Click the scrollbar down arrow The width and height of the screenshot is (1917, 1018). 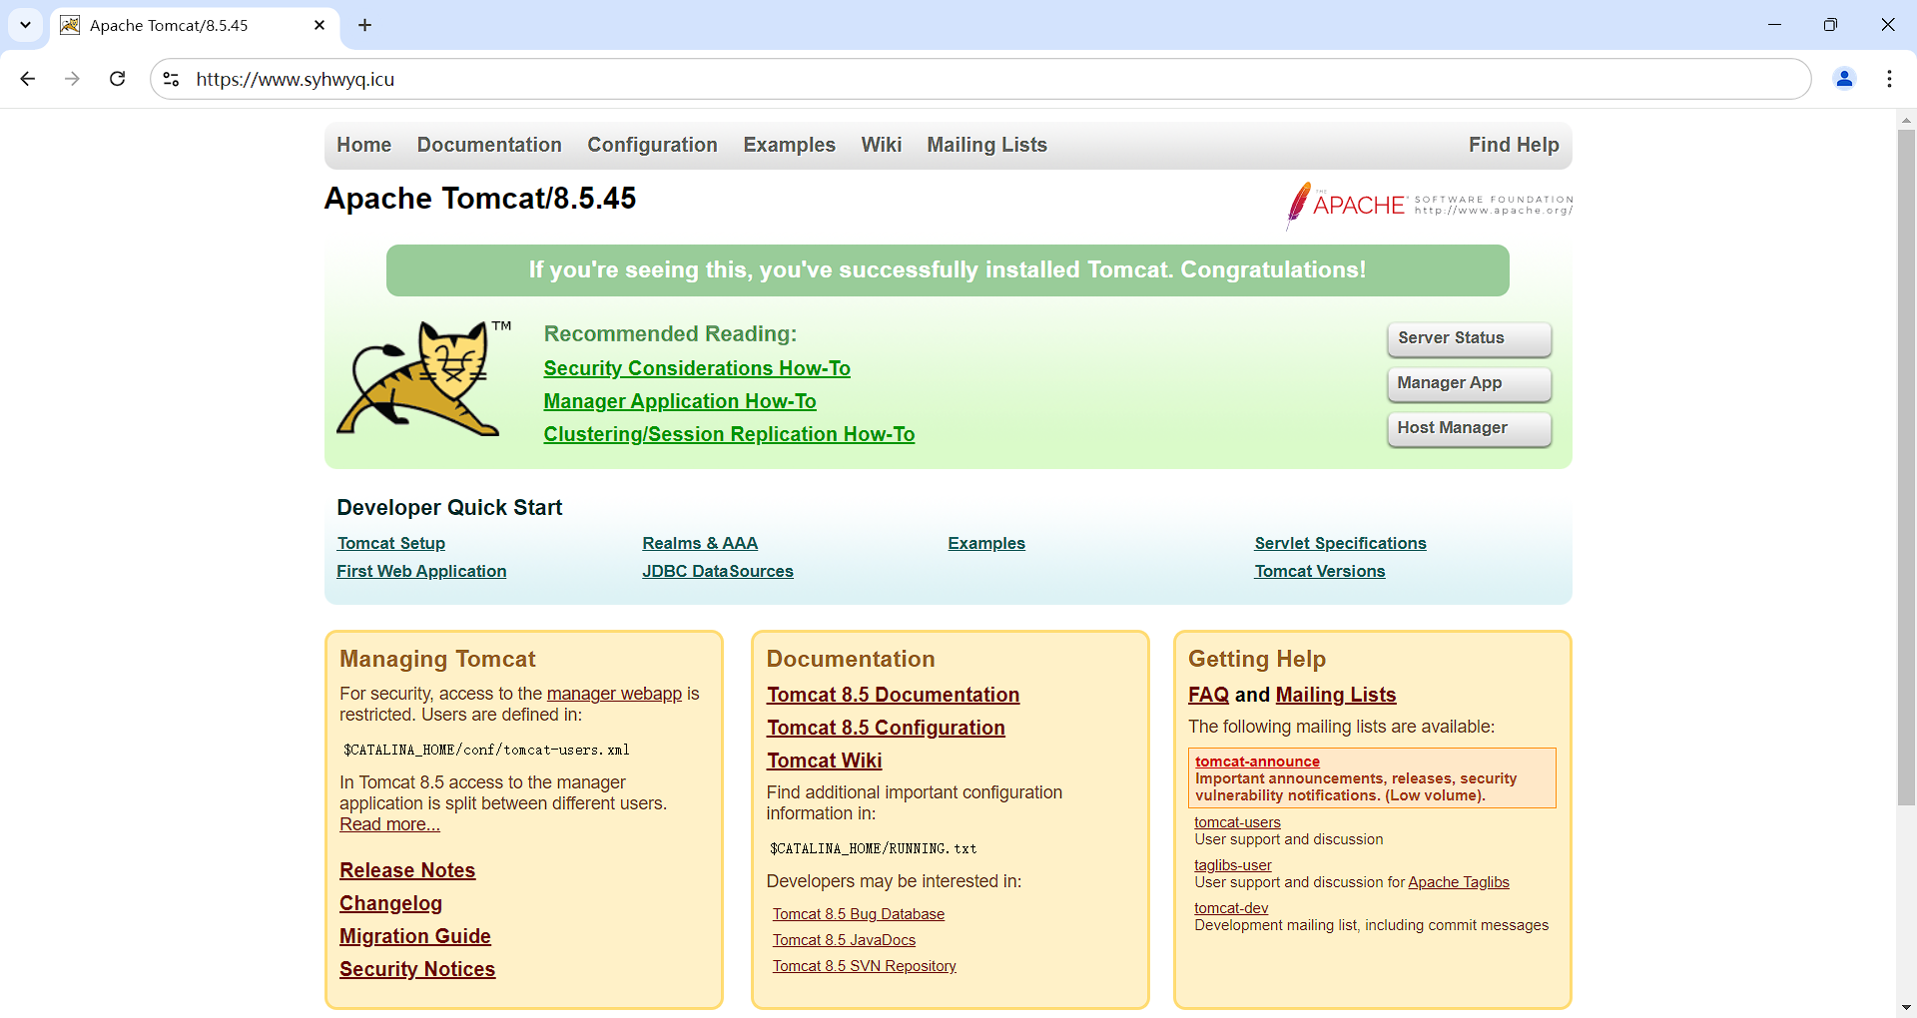pos(1906,1008)
